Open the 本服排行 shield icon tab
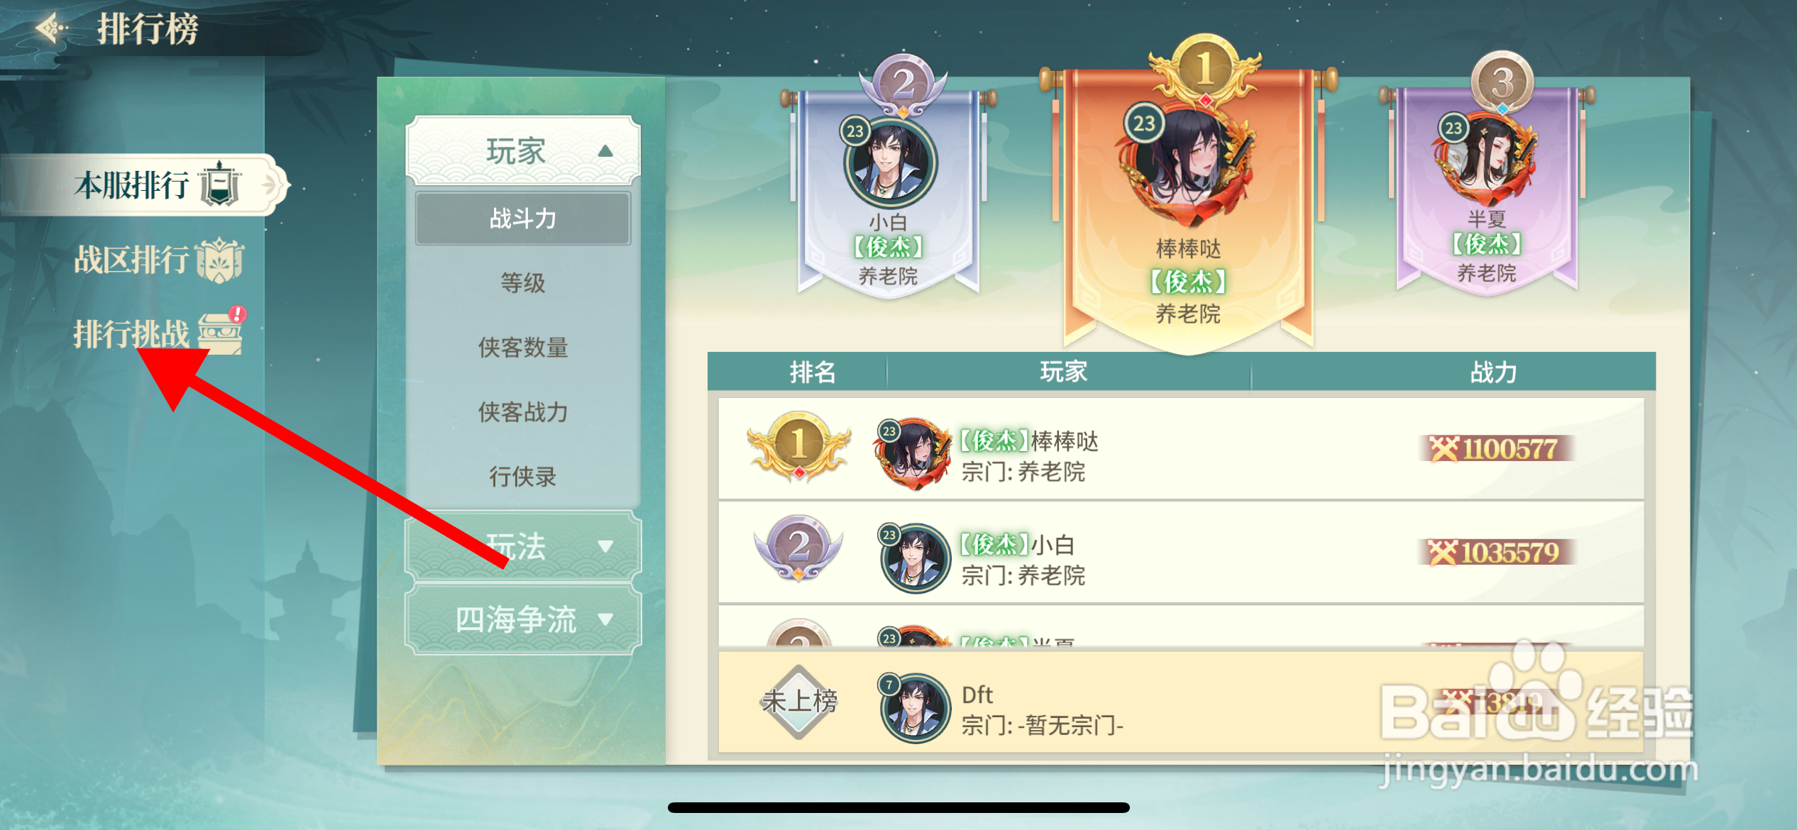1797x830 pixels. pyautogui.click(x=220, y=184)
